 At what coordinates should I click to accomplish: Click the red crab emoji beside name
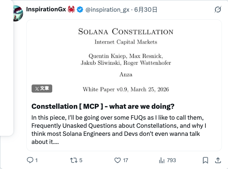coord(71,9)
